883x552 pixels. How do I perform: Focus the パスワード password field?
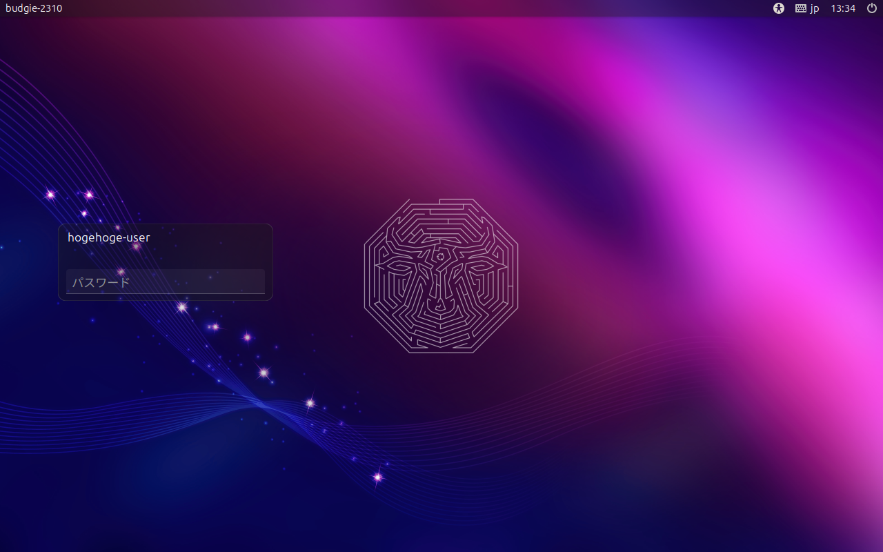(166, 282)
